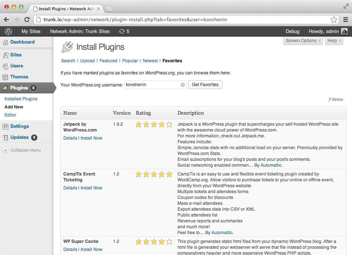Click the Rating column header
This screenshot has height=255, width=352.
click(143, 113)
